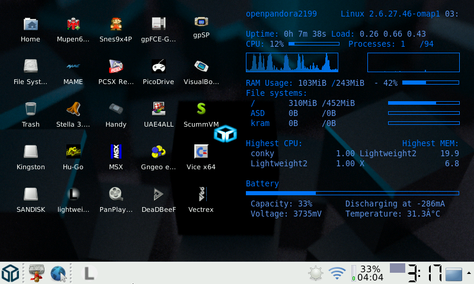The width and height of the screenshot is (474, 284).
Task: Open the Home folder icon
Action: pos(31,25)
